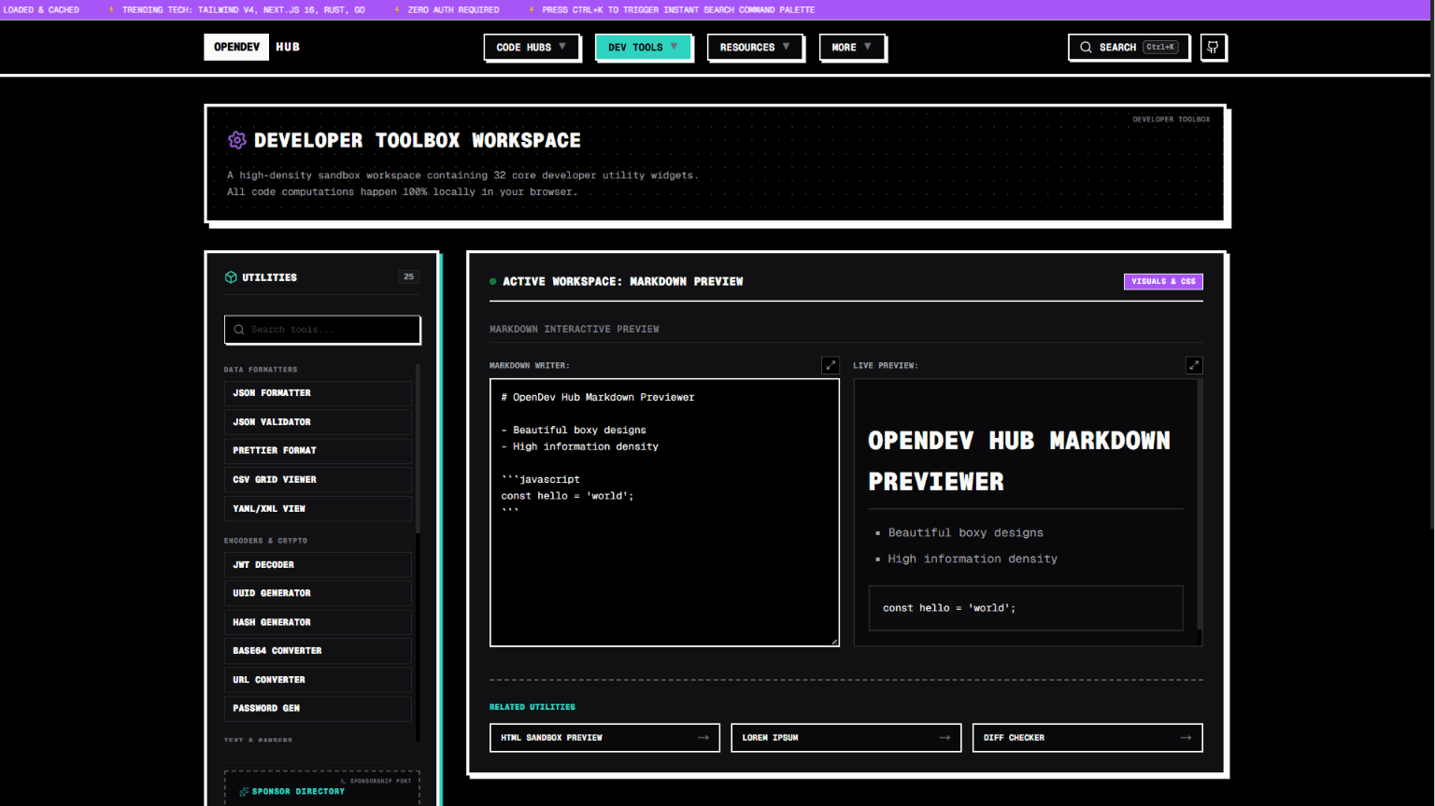Maximize the Live Preview pane with expand icon

(x=1194, y=365)
